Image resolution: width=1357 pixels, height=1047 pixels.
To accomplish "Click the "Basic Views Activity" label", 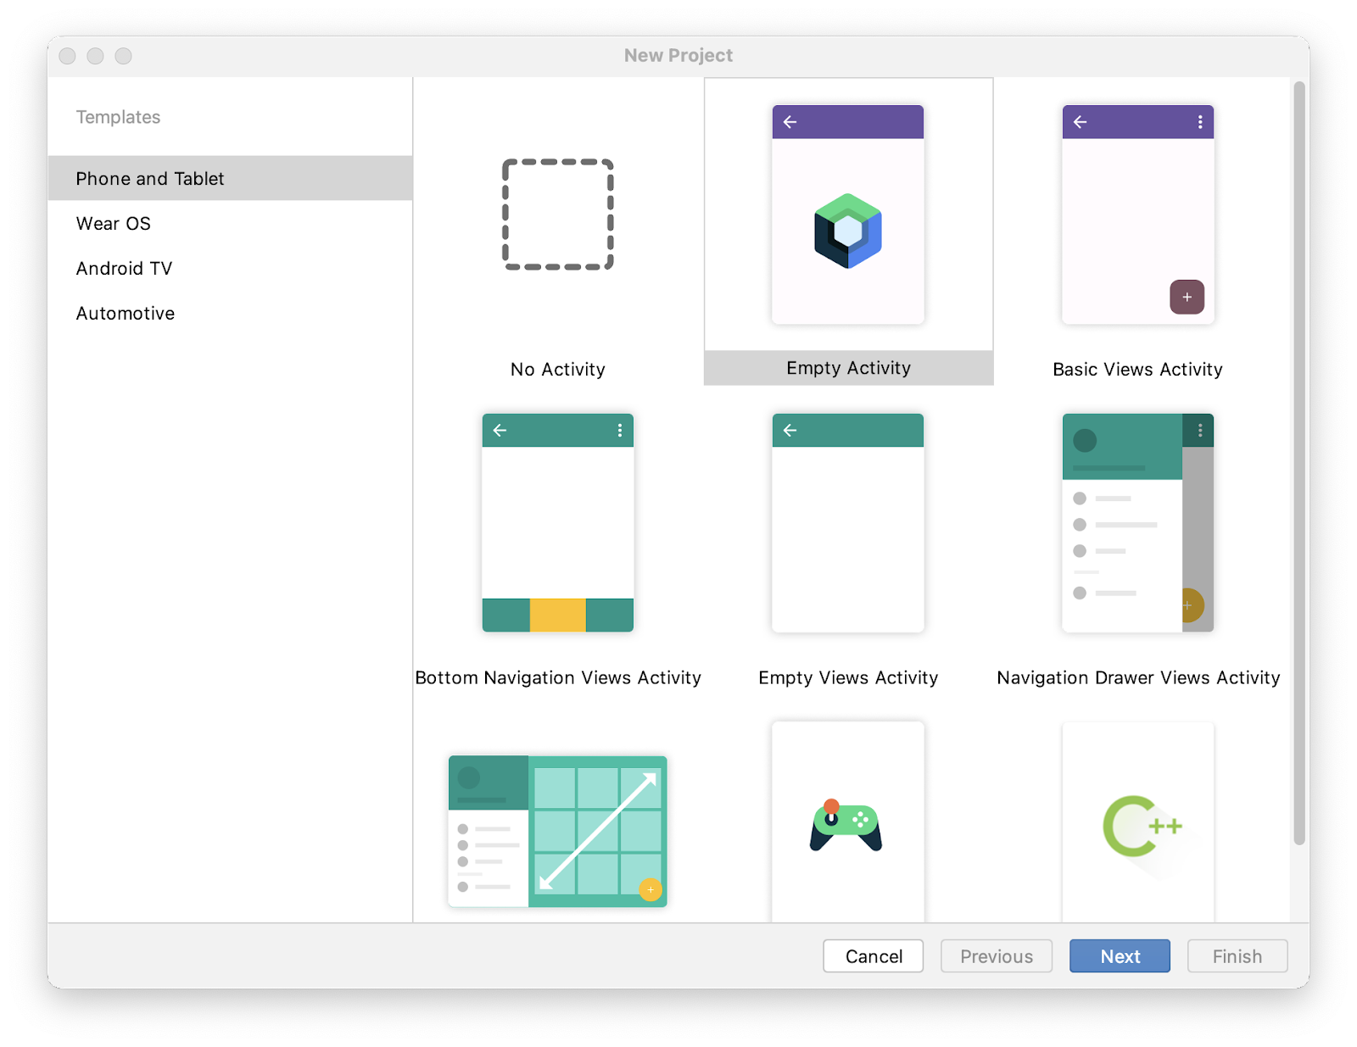I will [1138, 370].
